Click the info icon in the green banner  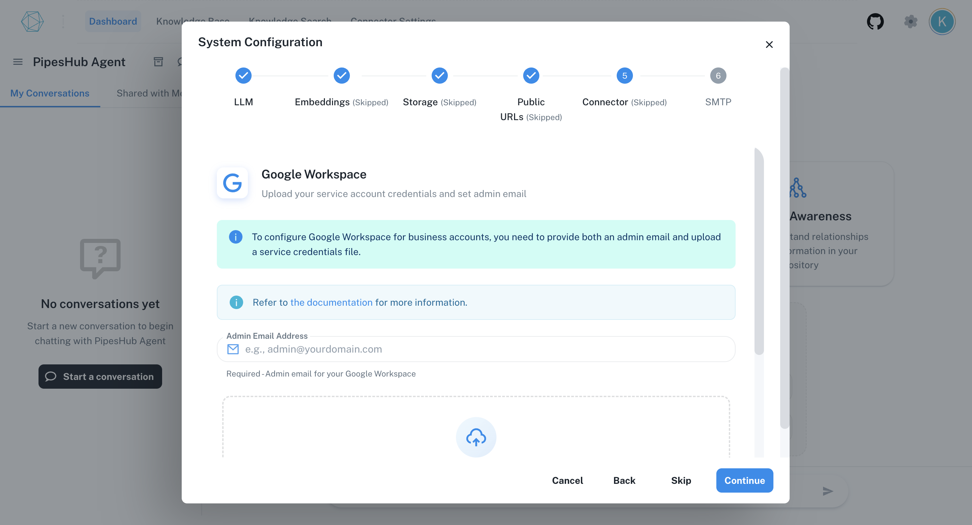point(235,237)
